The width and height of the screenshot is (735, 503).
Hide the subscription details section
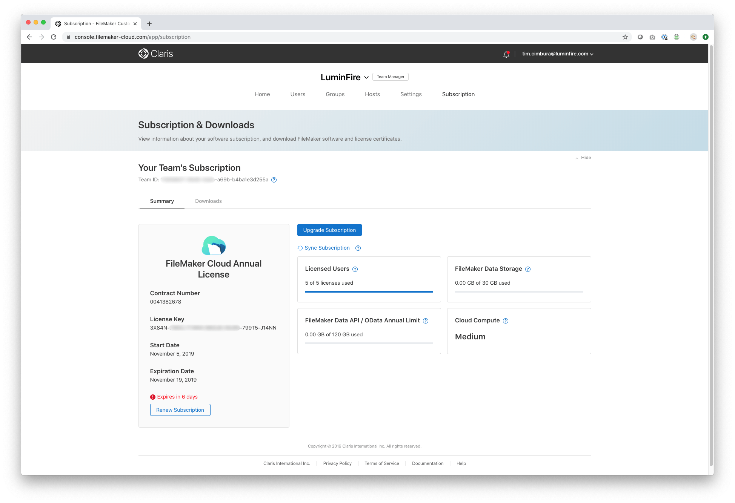(583, 158)
